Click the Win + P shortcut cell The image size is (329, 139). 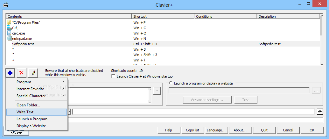click(140, 22)
